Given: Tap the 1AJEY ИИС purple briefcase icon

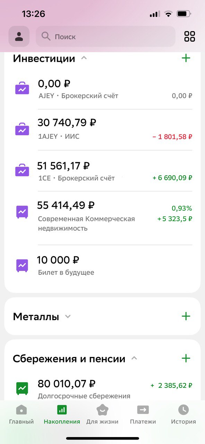Looking at the screenshot, I should (x=22, y=129).
